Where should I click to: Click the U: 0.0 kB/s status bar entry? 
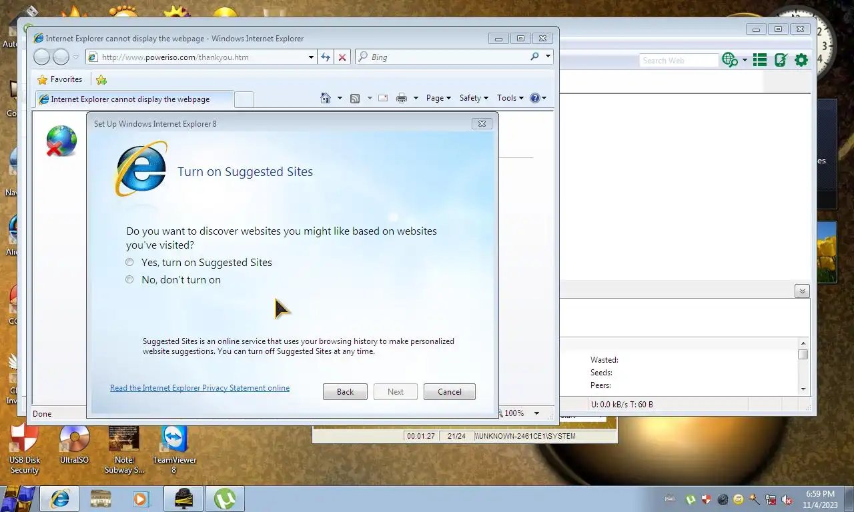(622, 405)
